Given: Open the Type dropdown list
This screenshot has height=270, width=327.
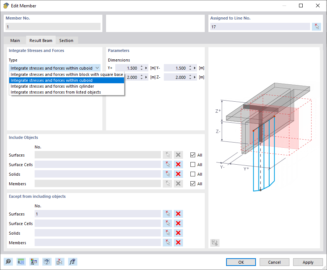Looking at the screenshot, I should [97, 68].
